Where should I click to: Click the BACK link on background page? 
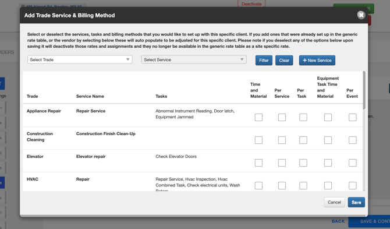coord(338,221)
